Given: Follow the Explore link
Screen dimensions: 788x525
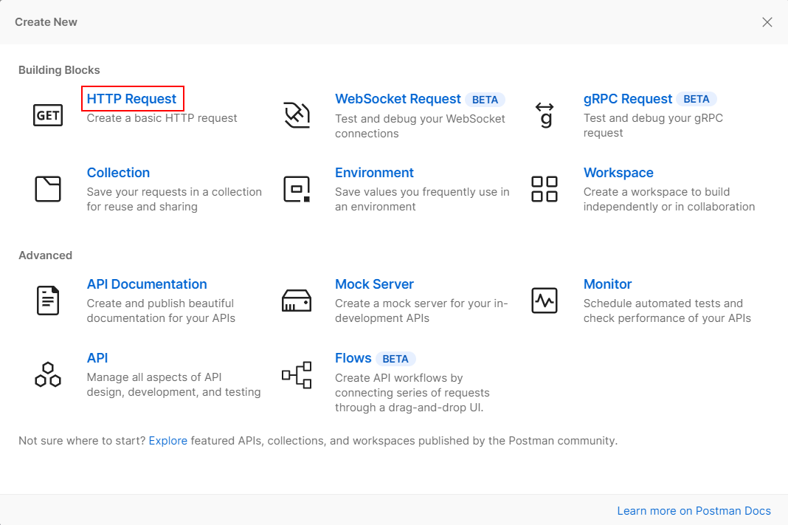Looking at the screenshot, I should 167,441.
